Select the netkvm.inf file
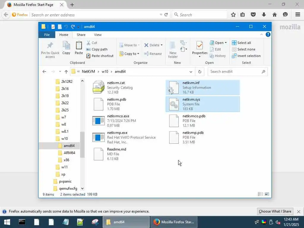The width and height of the screenshot is (304, 228). (x=202, y=88)
